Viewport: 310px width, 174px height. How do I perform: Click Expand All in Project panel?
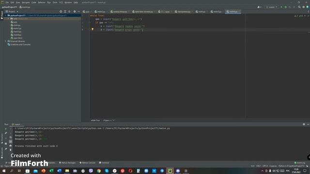pyautogui.click(x=65, y=12)
